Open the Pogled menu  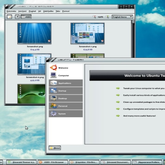tap(32, 11)
